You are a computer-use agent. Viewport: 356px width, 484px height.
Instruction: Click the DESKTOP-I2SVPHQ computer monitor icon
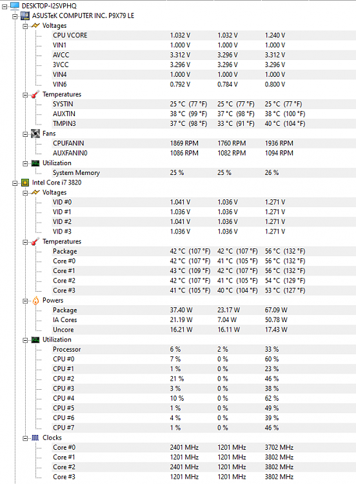[x=15, y=6]
